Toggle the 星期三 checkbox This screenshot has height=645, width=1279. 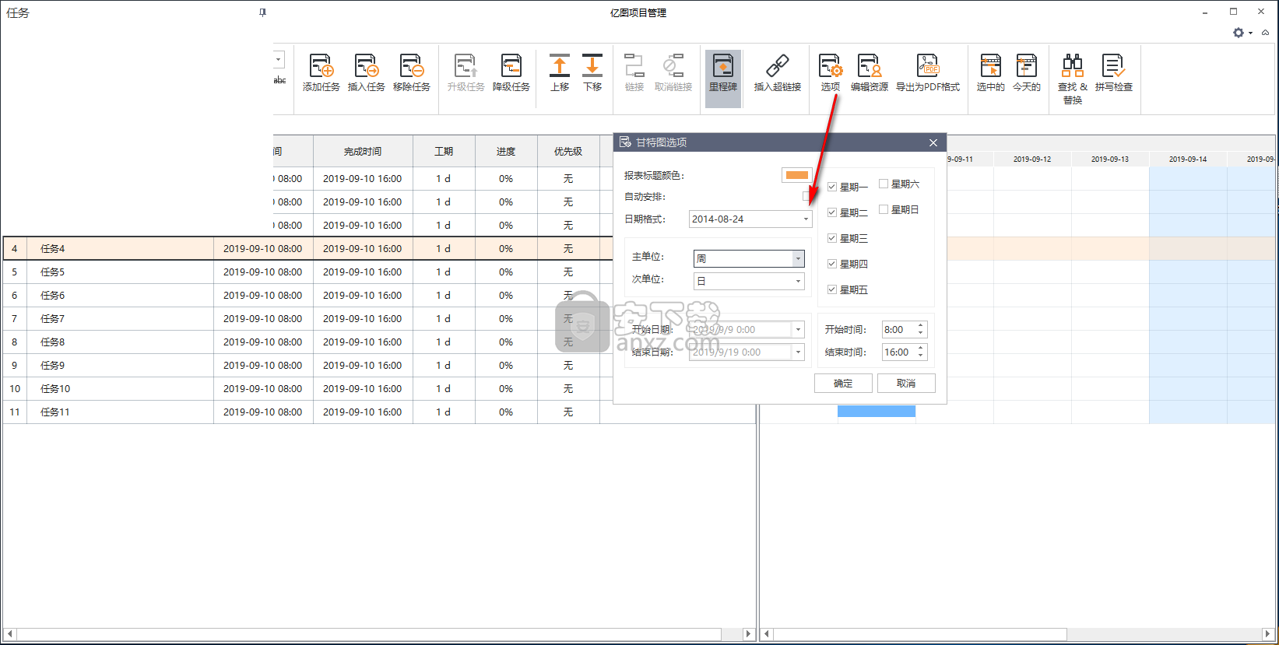pyautogui.click(x=832, y=238)
